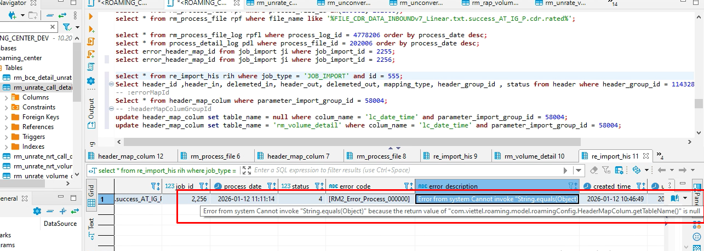Click the gear settings icon in the SQL editor sidebar
This screenshot has height=251, width=704.
click(91, 81)
